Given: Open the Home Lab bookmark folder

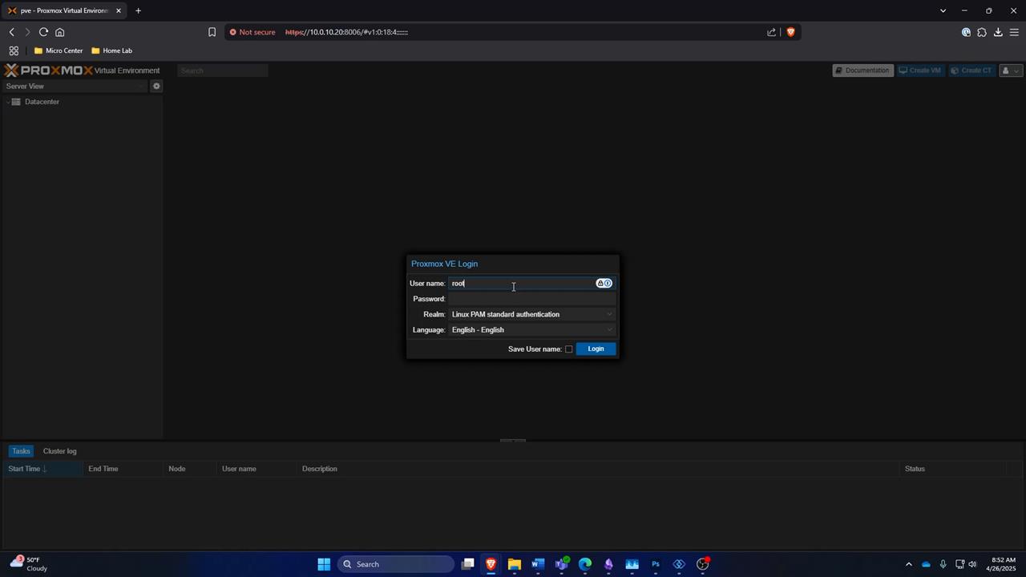Looking at the screenshot, I should (111, 50).
